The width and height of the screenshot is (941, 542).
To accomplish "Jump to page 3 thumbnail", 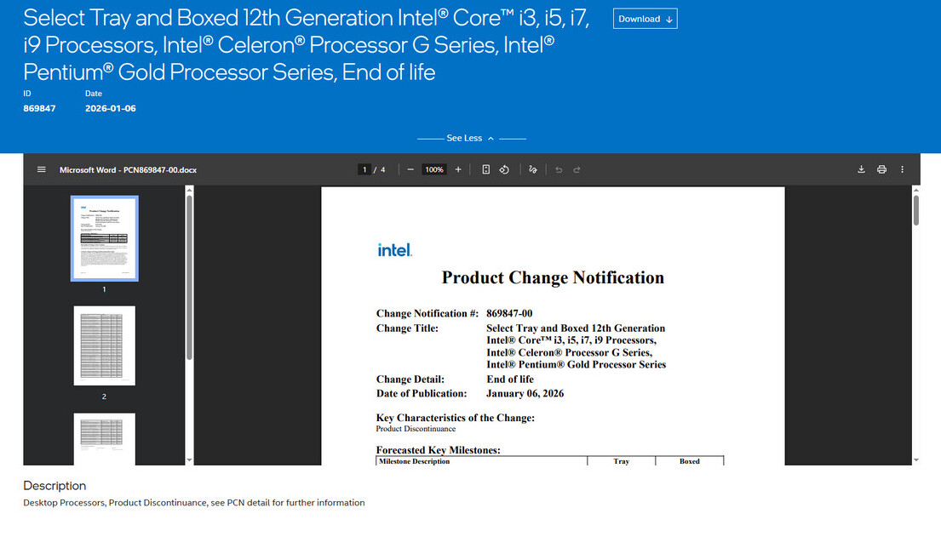I will coord(104,439).
